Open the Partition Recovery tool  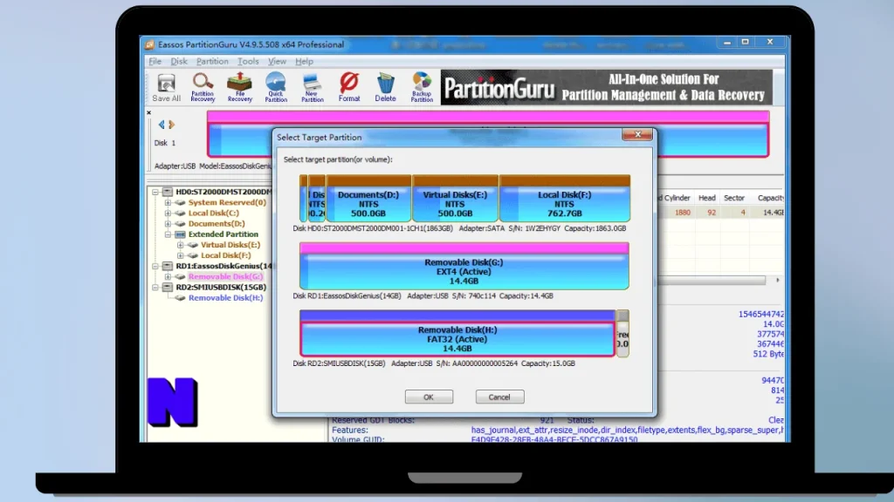203,88
